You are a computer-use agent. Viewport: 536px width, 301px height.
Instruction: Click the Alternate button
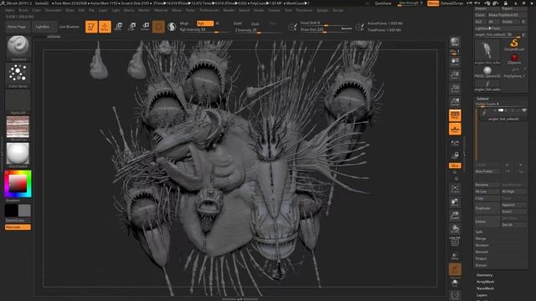point(18,227)
